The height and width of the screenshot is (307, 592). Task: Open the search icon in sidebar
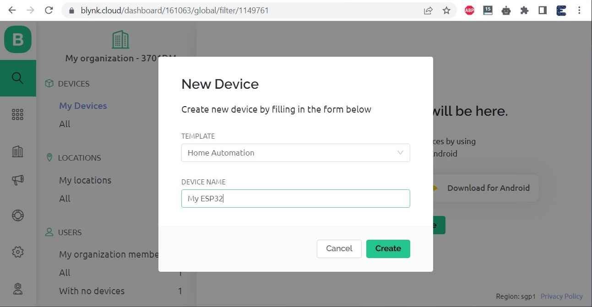[18, 78]
